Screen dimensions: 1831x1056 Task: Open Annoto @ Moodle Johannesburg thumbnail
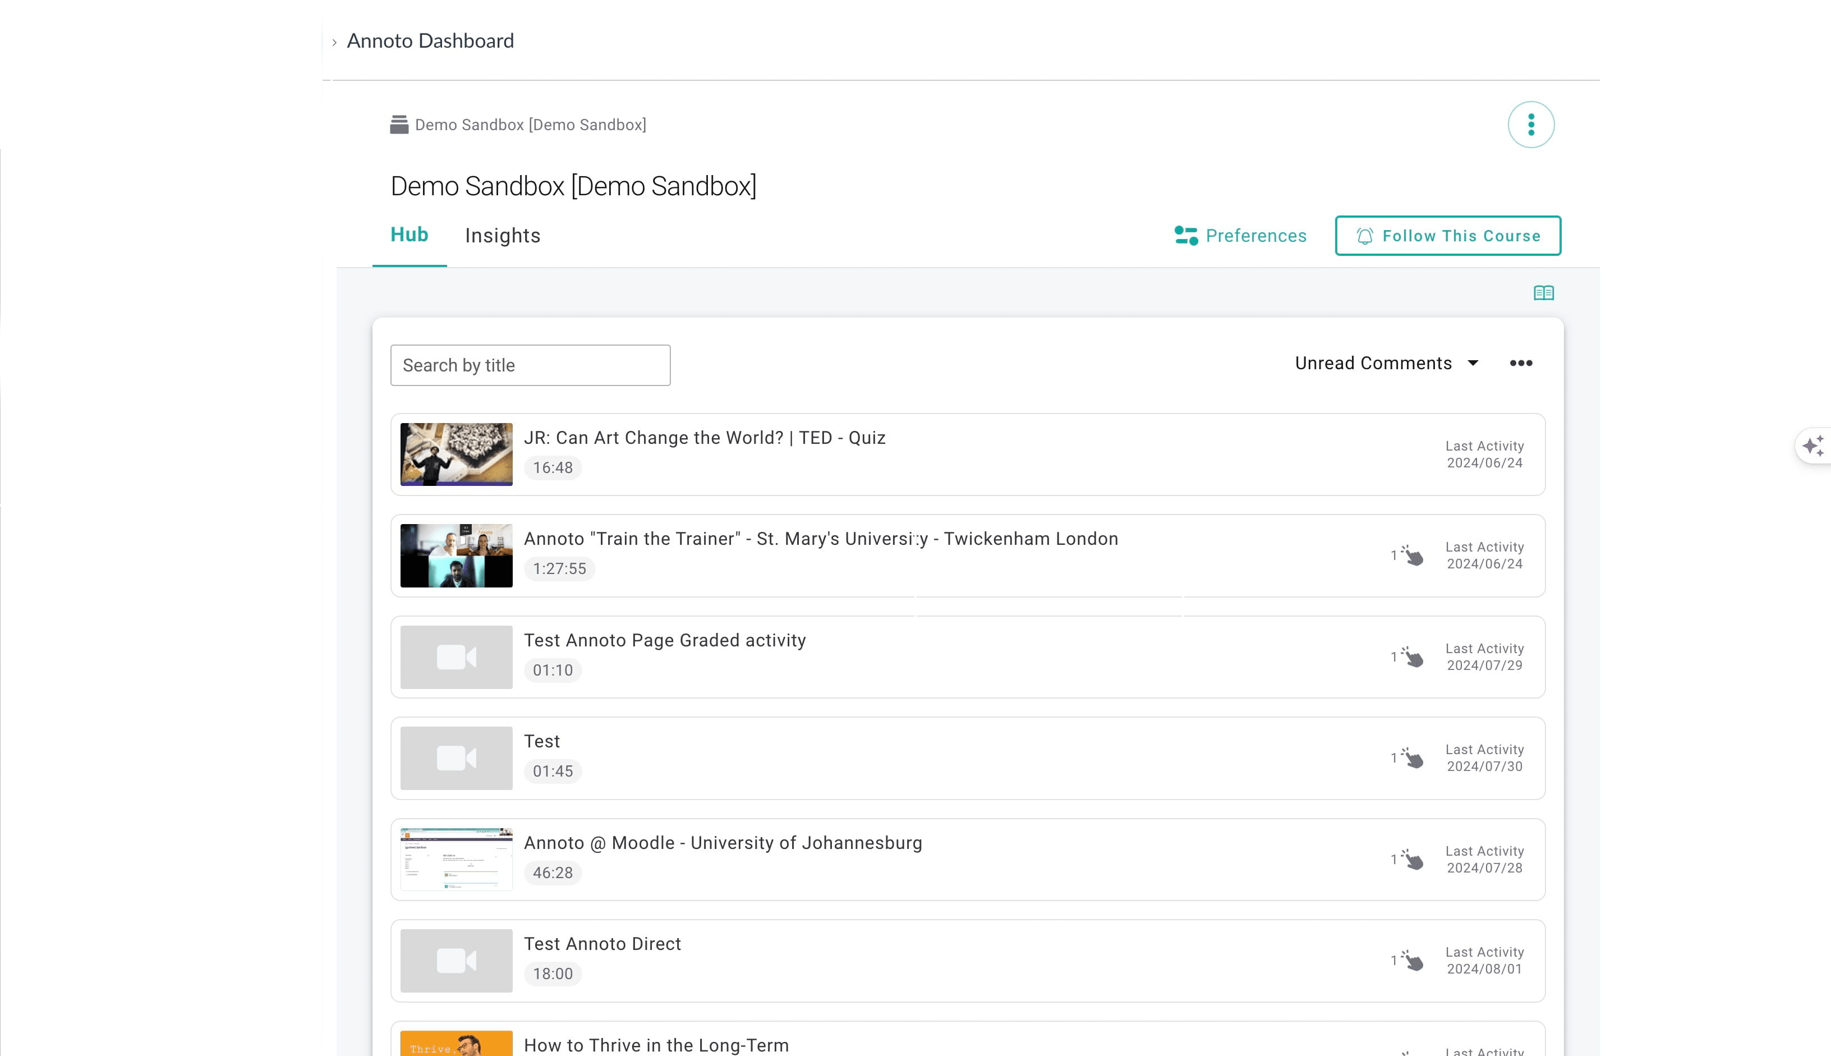[456, 860]
